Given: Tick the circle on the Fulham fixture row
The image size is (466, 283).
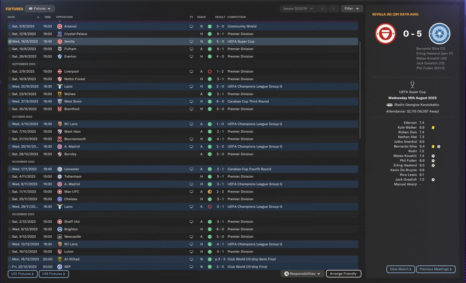Looking at the screenshot, I should (10, 49).
